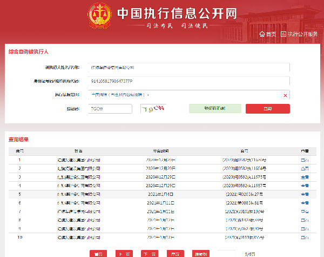Screen dimensions: 324x257
Task: Open the 执行法院范围 dropdown
Action: [148, 95]
